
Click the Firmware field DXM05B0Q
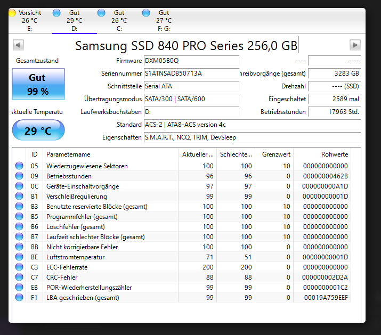click(x=191, y=61)
